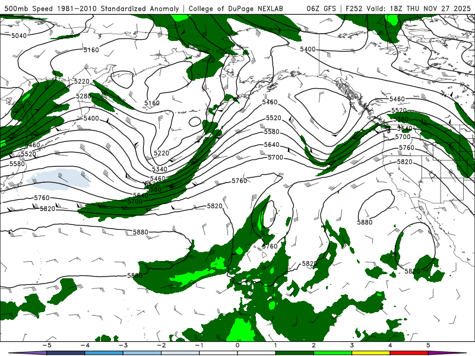The image size is (475, 356).
Task: Click the 'College of DuPage NEXLAB' header text
Action: tap(236, 9)
